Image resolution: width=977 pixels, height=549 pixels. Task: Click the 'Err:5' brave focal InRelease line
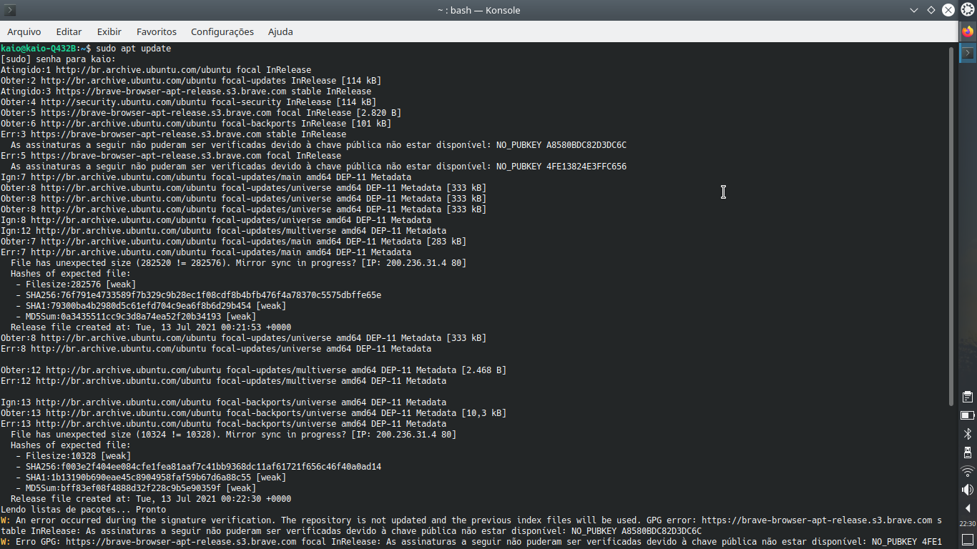[171, 156]
